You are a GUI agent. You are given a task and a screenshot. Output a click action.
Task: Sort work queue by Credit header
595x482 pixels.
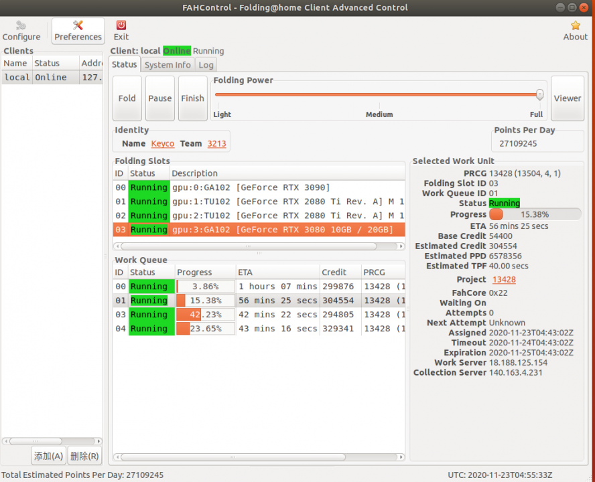340,272
